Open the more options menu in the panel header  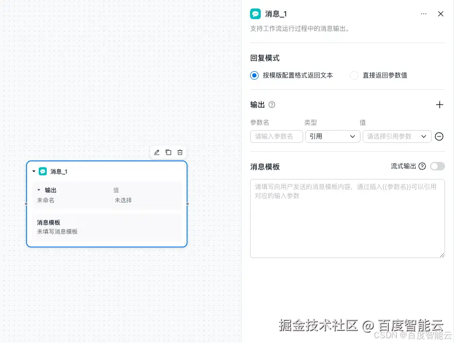424,14
